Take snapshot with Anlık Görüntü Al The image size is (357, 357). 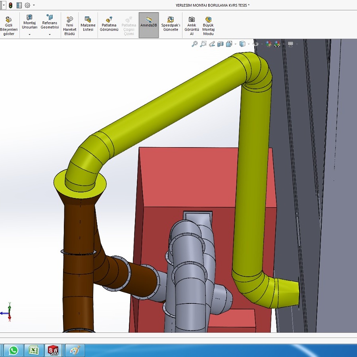(x=192, y=25)
